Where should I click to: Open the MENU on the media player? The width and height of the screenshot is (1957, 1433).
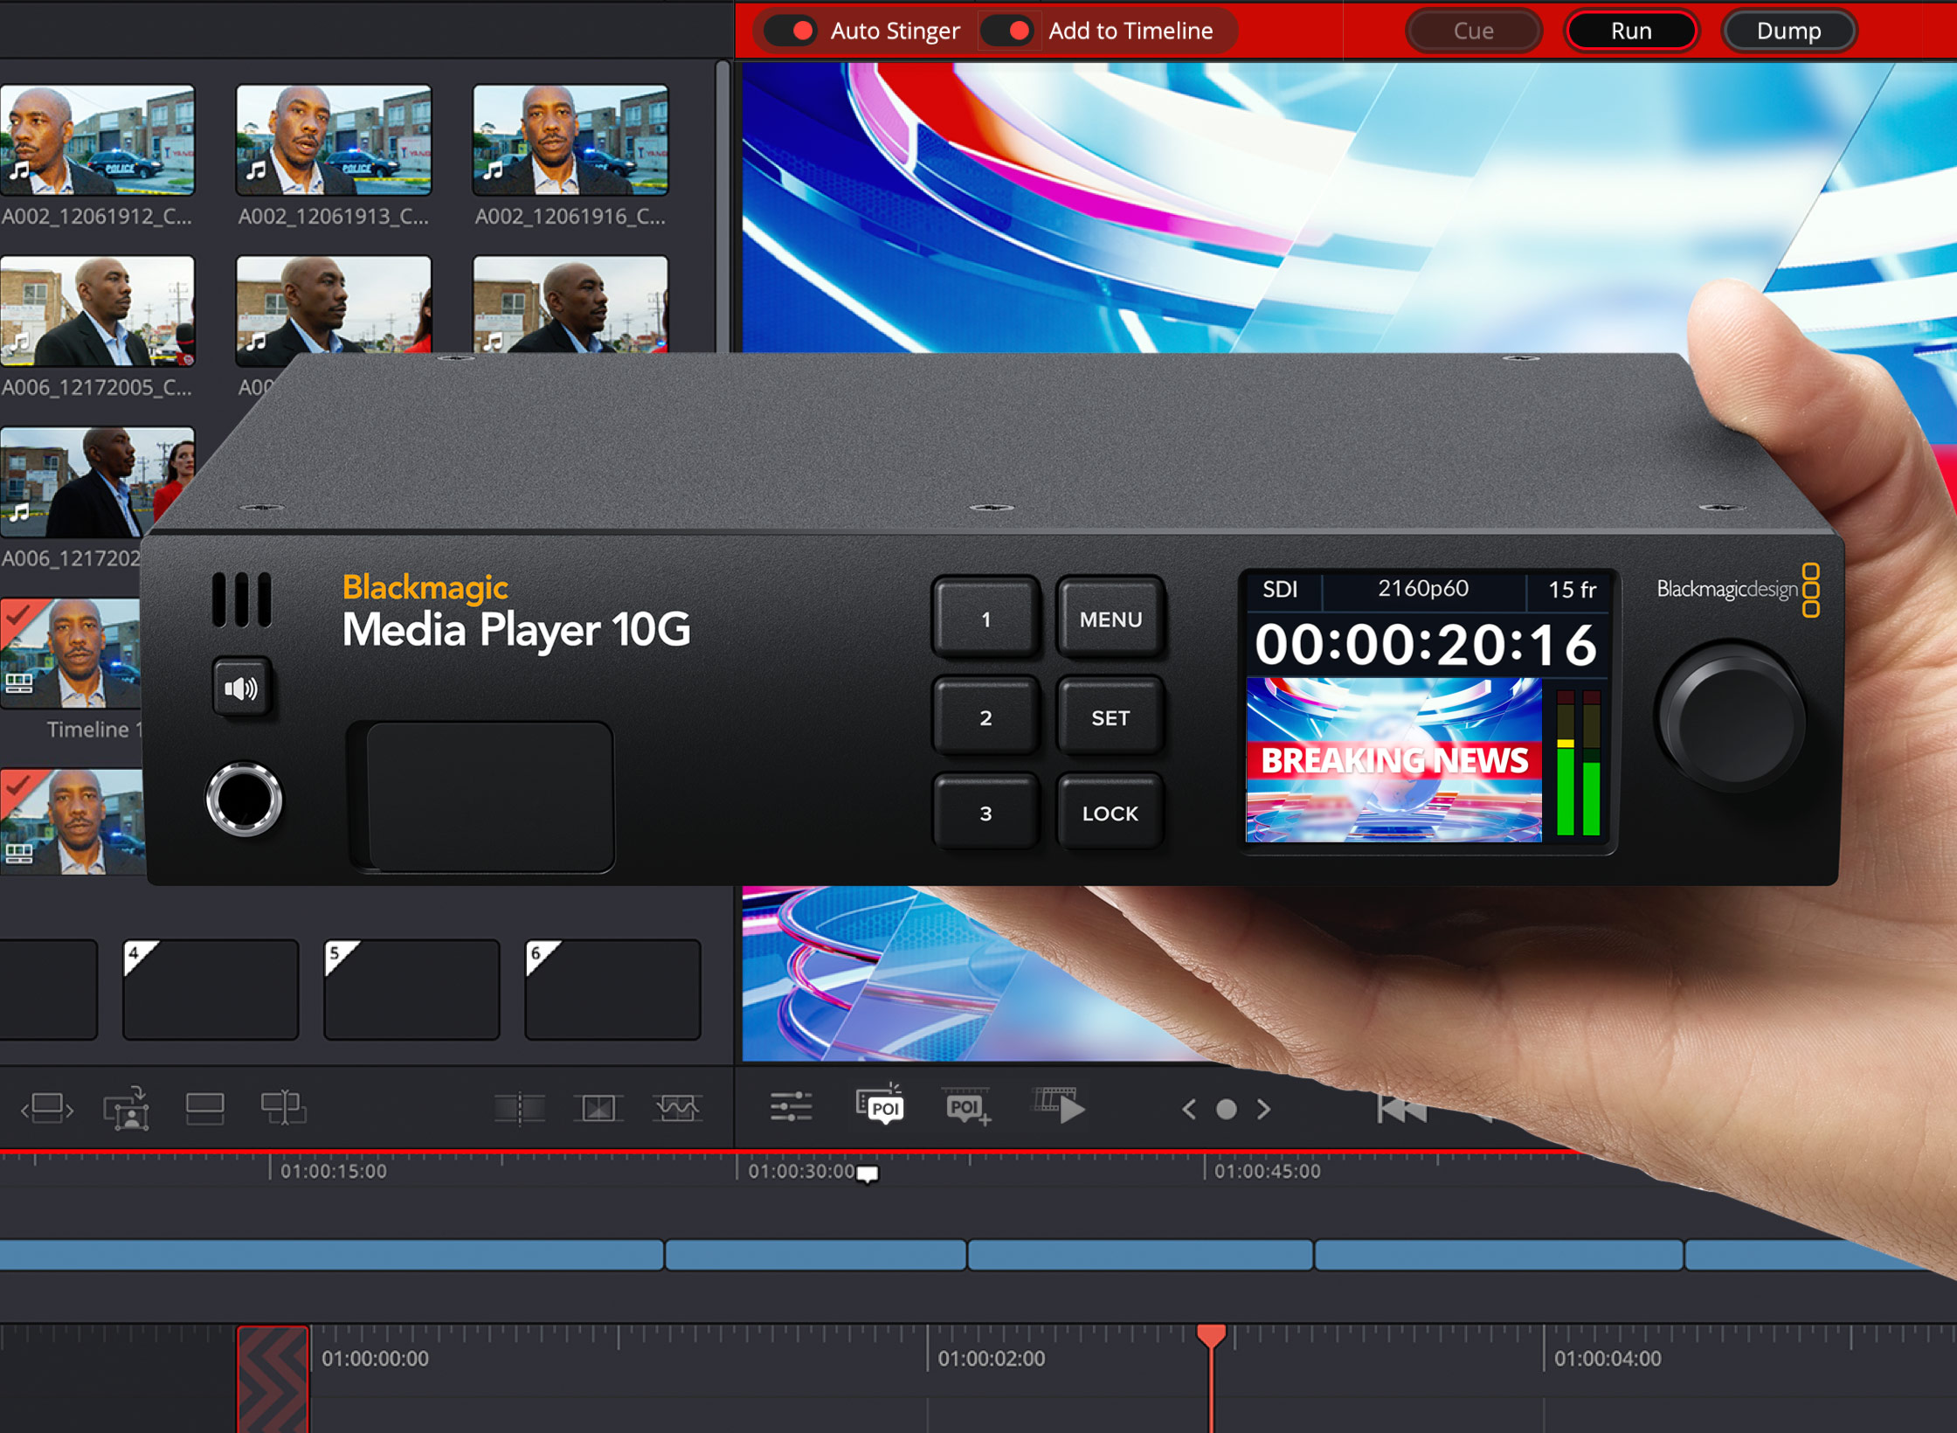1110,620
